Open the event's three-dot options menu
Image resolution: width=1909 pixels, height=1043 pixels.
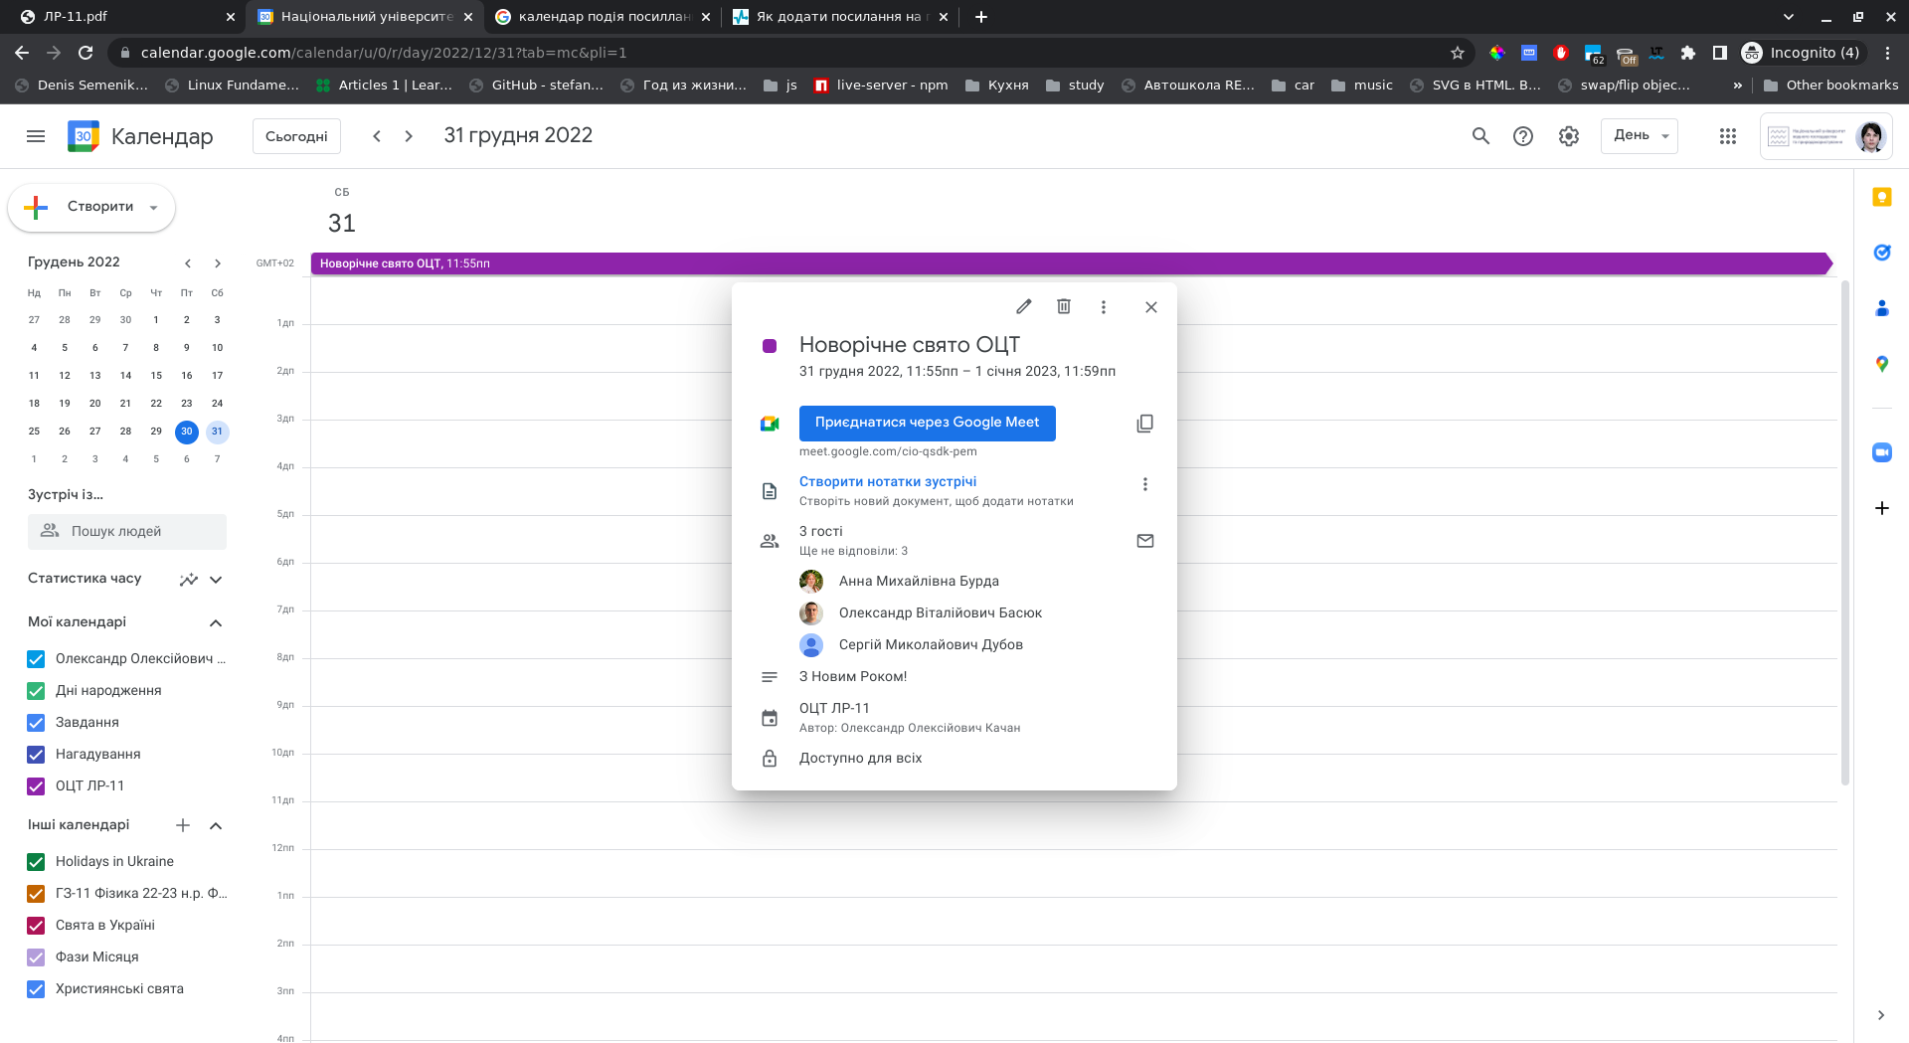tap(1103, 306)
